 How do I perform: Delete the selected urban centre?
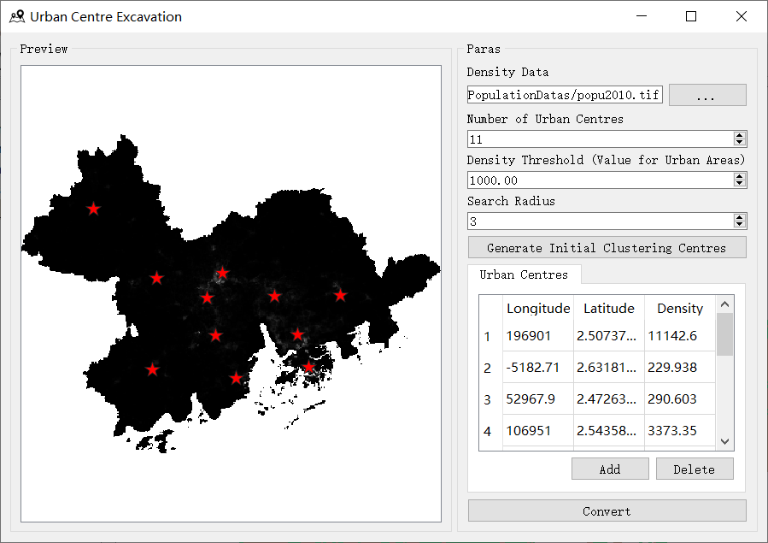click(694, 469)
